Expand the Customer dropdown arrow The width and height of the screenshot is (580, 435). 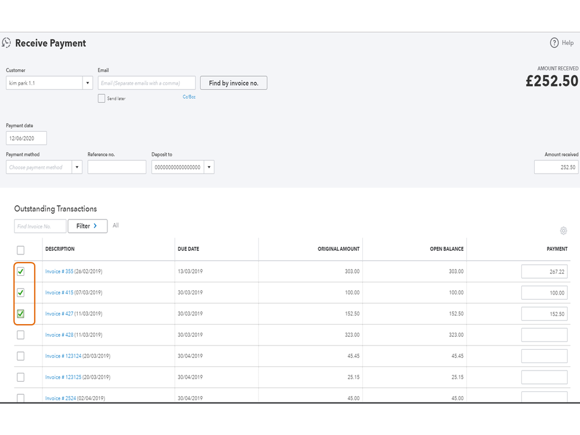point(88,83)
